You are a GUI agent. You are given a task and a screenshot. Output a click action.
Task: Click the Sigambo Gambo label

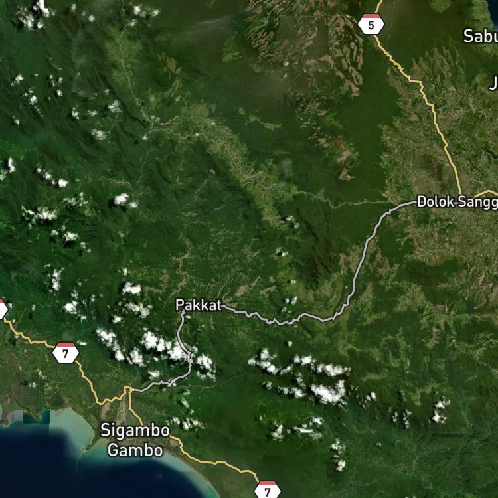tap(135, 440)
